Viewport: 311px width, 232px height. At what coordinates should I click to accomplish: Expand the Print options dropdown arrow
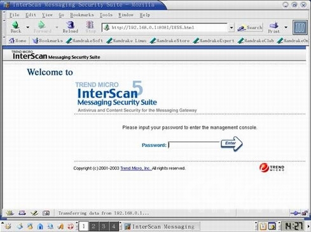[286, 27]
